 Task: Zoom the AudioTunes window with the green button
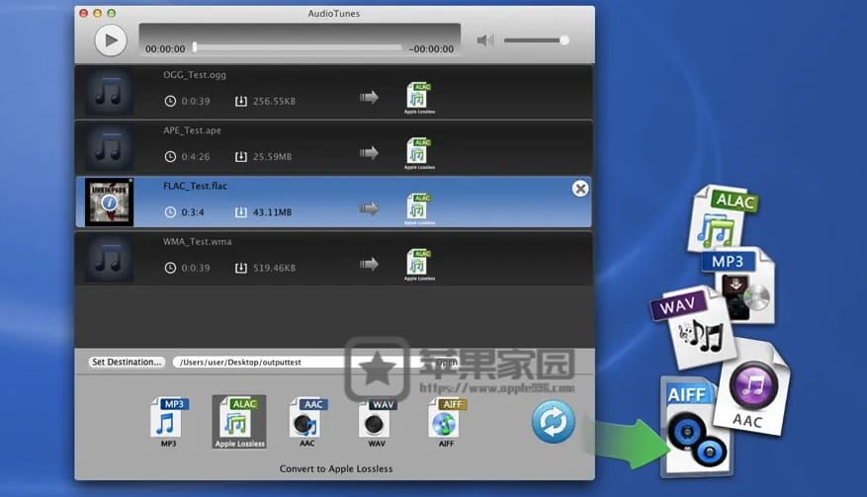111,13
